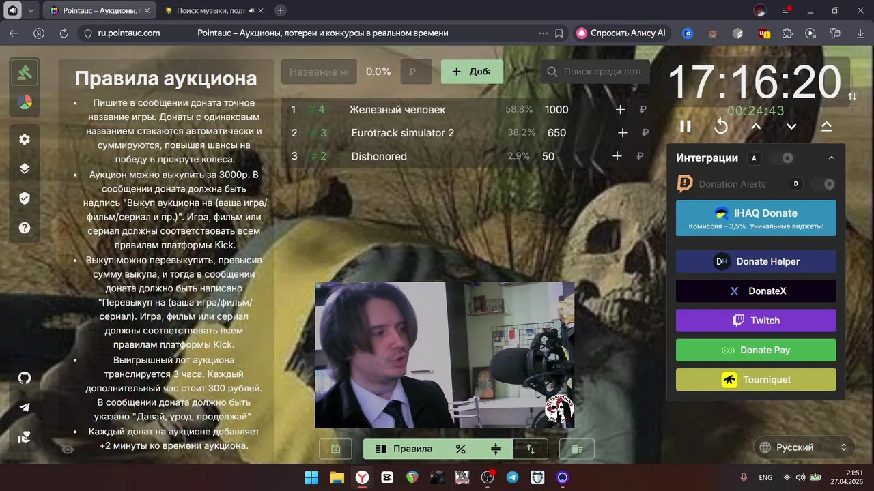This screenshot has width=874, height=491.
Task: Click the eject-style timer icon
Action: click(826, 126)
